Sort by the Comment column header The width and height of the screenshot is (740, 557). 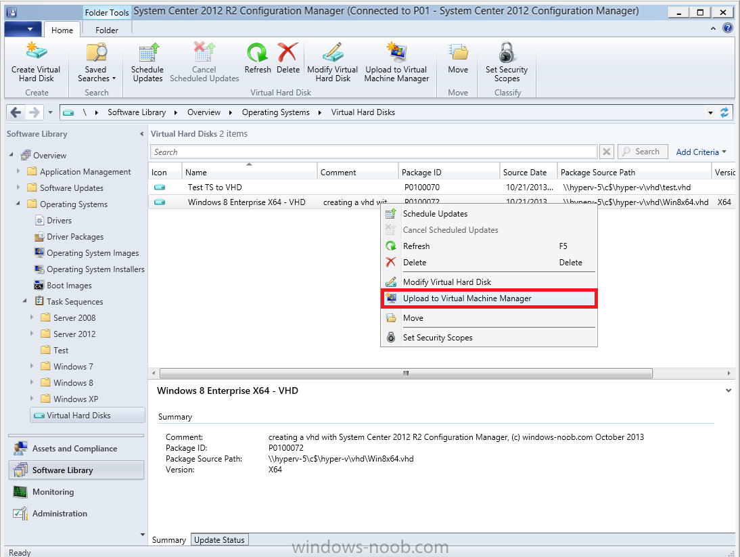click(x=358, y=171)
